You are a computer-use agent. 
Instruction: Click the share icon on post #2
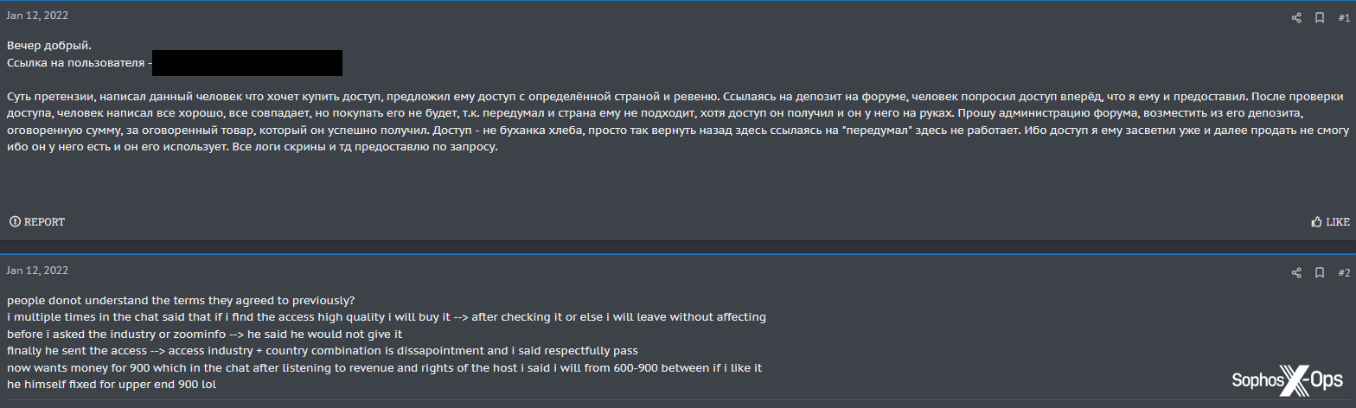pyautogui.click(x=1296, y=272)
